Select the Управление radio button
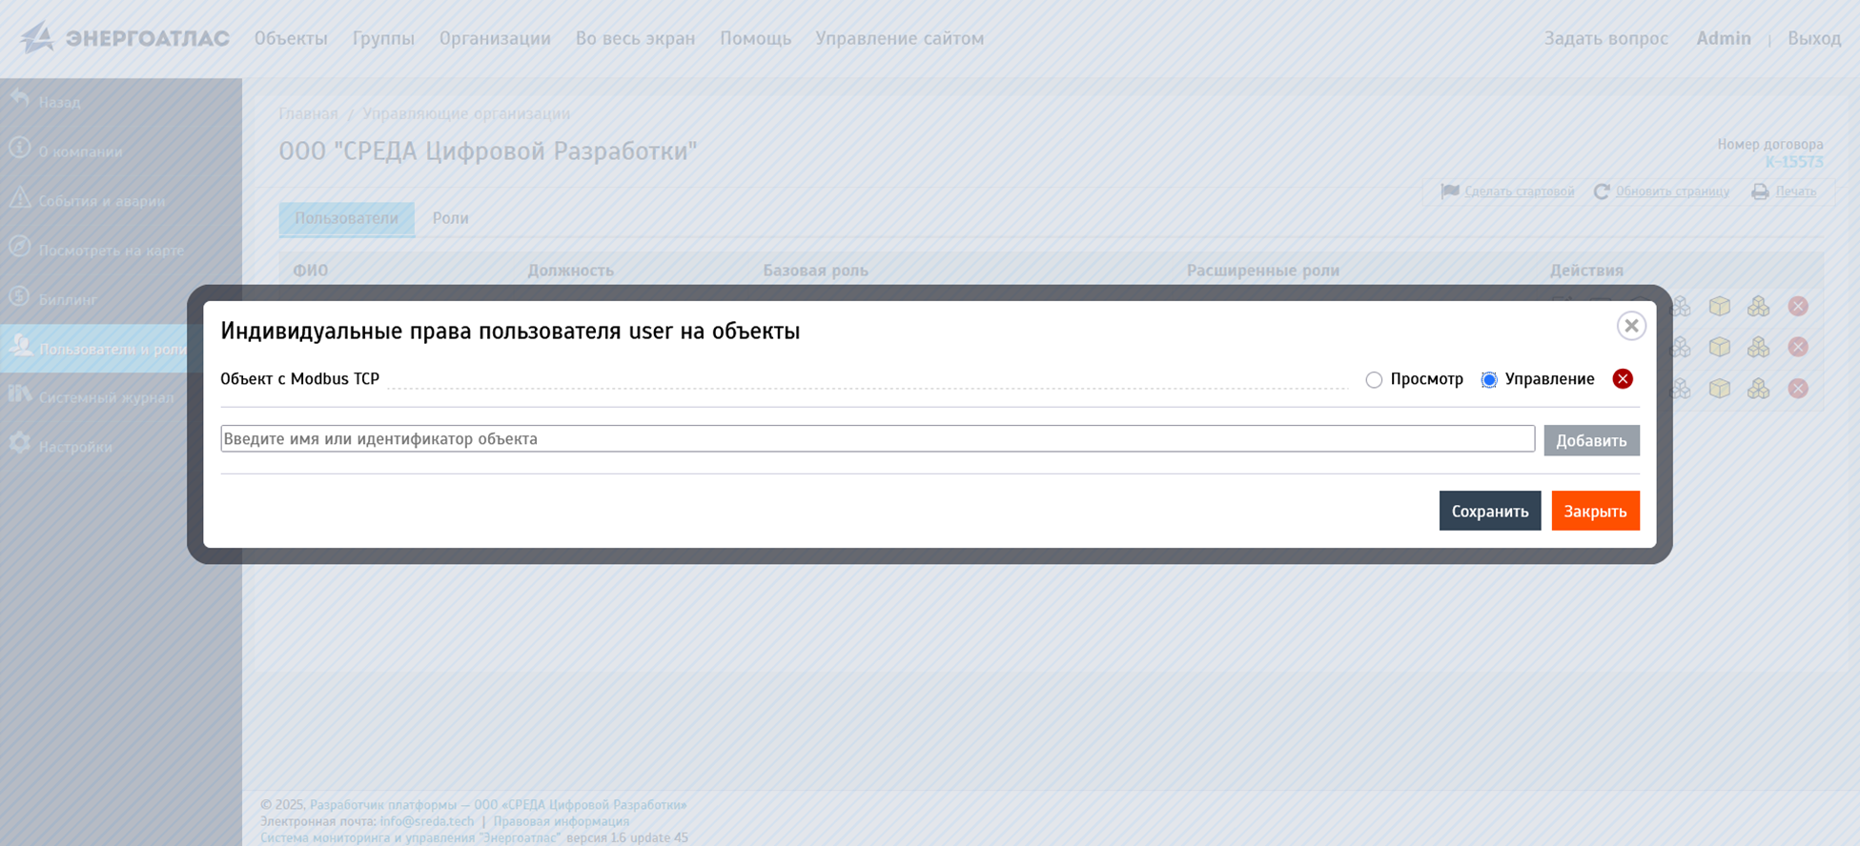 pos(1488,380)
